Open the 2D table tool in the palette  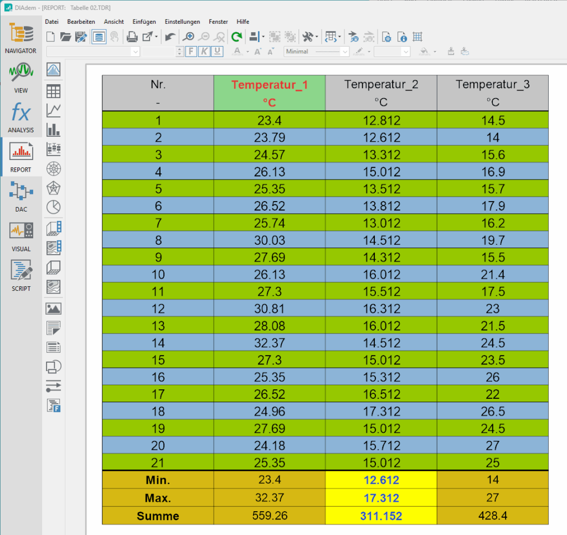(x=54, y=91)
